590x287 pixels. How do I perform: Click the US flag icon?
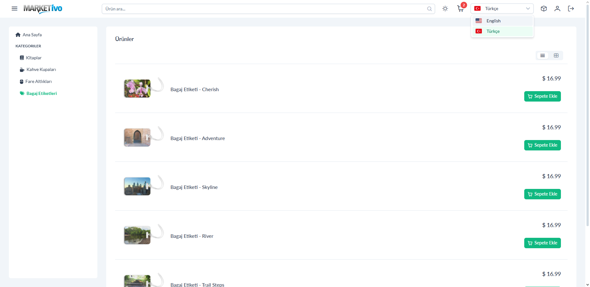479,21
